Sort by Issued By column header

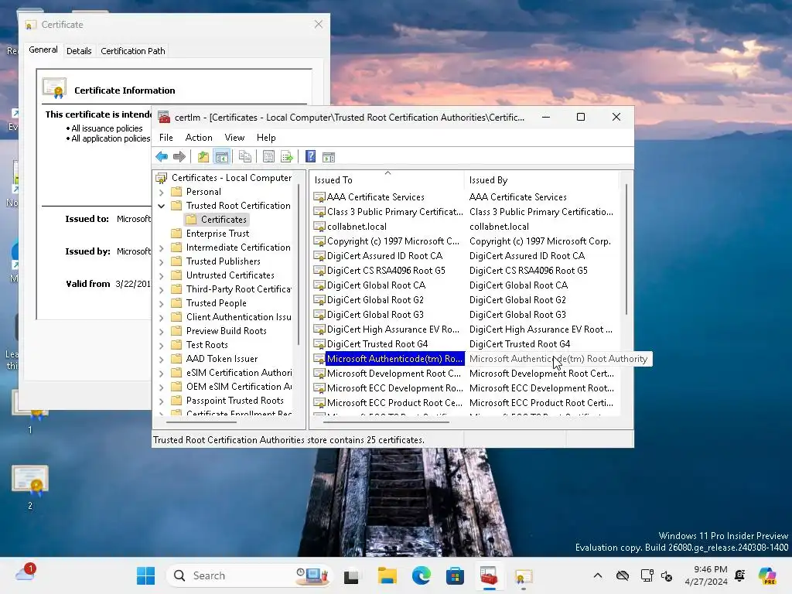[541, 179]
